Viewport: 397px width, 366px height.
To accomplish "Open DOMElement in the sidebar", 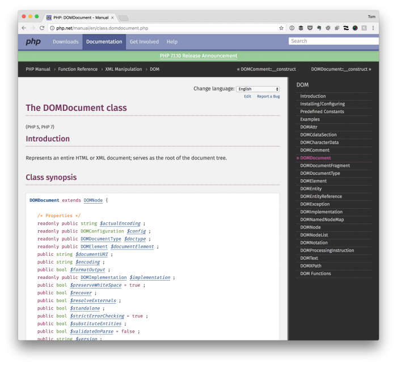I will 313,181.
